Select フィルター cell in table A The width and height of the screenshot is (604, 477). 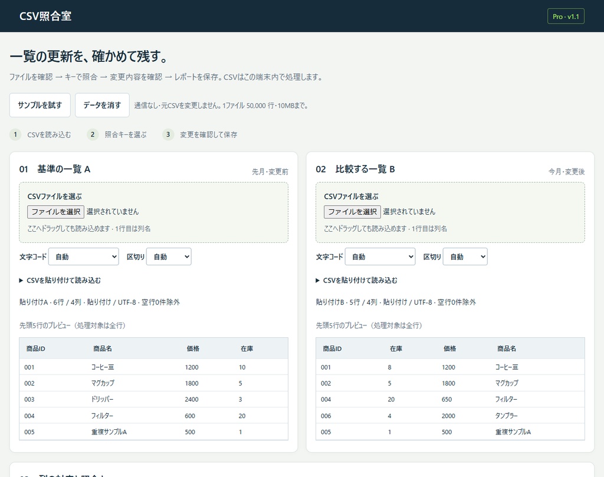point(102,416)
